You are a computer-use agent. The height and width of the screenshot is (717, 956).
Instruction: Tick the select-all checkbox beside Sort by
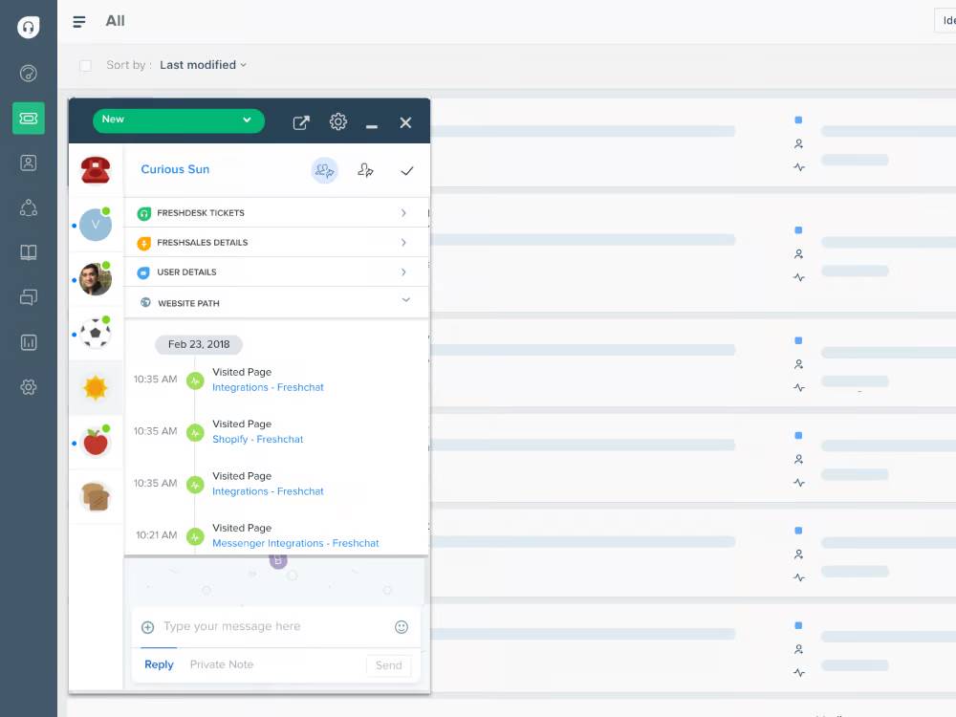tap(85, 65)
